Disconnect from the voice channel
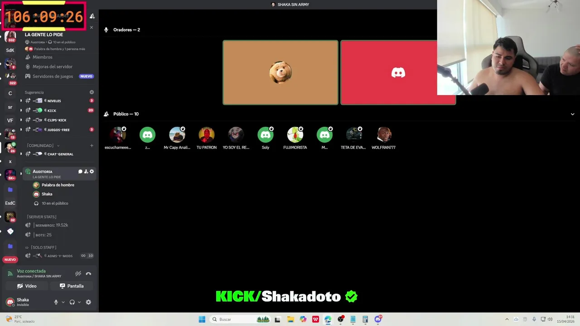The width and height of the screenshot is (580, 326). [x=88, y=273]
